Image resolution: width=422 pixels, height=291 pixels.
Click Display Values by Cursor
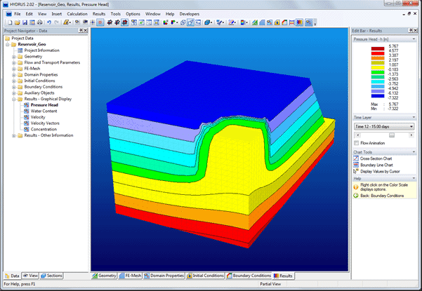(380, 171)
